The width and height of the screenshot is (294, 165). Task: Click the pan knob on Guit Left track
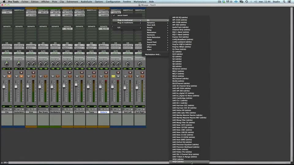128,64
